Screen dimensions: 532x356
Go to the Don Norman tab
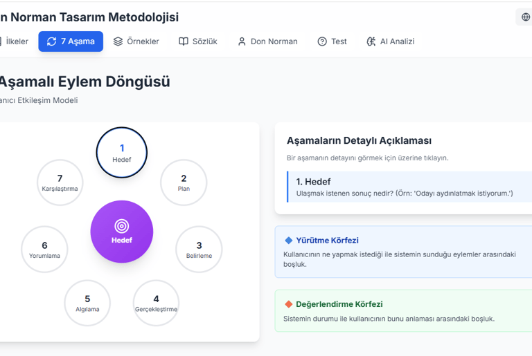[x=267, y=41]
